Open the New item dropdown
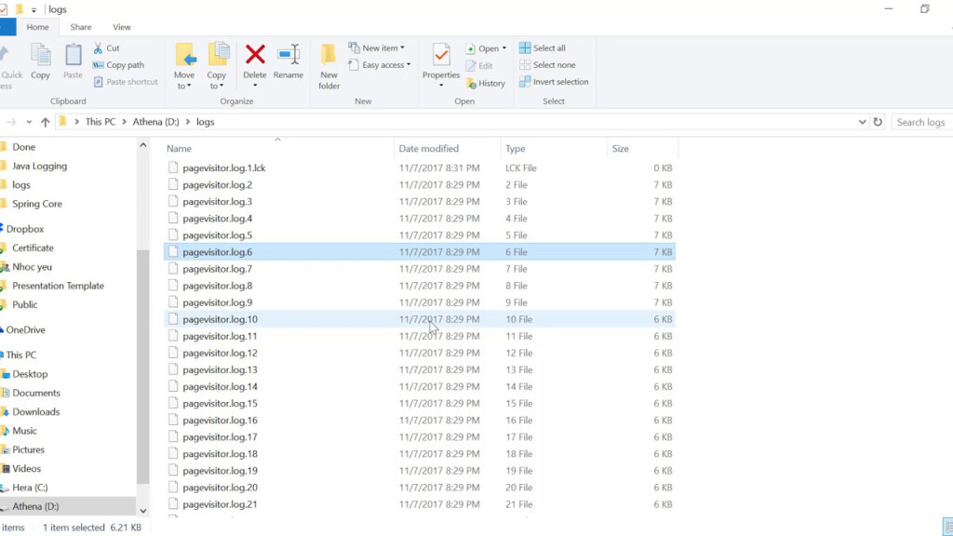 click(x=377, y=48)
